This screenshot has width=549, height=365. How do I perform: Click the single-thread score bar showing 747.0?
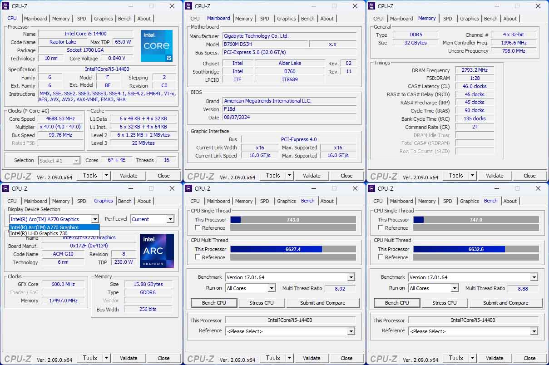[x=476, y=220]
